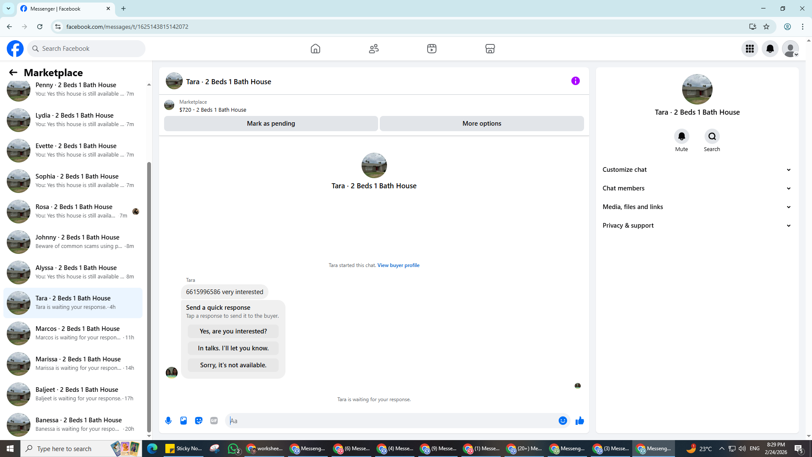Screen dimensions: 812x457
Task: Open Facebook notifications bell
Action: tap(770, 49)
